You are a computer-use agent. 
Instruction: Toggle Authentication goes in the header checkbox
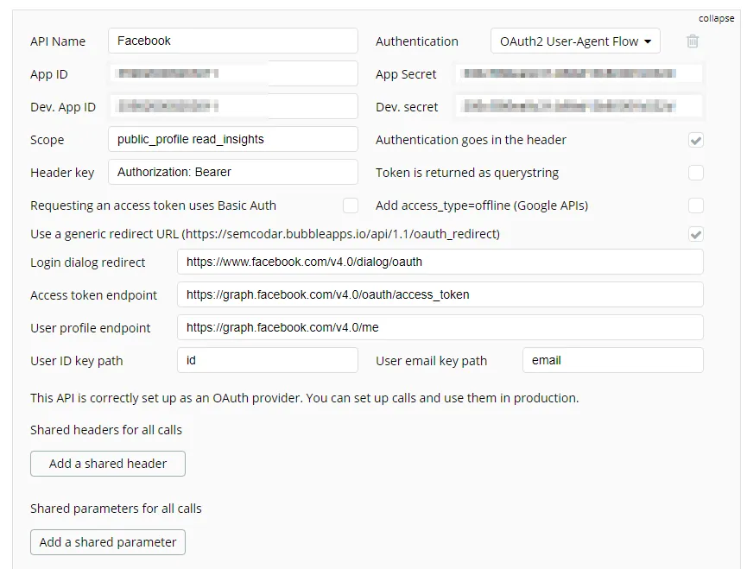coord(695,140)
